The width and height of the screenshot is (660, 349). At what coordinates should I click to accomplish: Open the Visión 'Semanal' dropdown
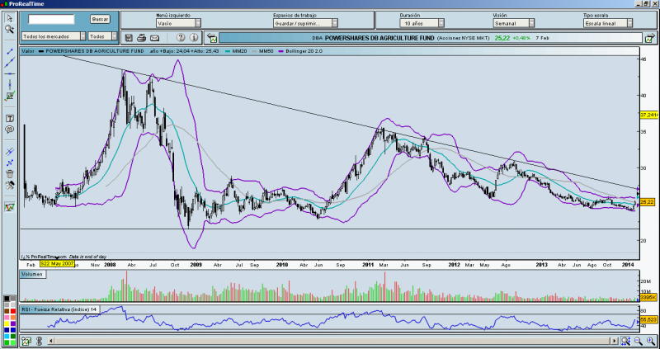coord(514,23)
